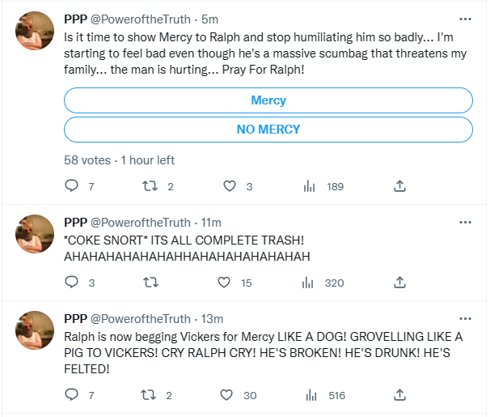Retweet the Mercy poll tweet
The height and width of the screenshot is (417, 503).
149,186
